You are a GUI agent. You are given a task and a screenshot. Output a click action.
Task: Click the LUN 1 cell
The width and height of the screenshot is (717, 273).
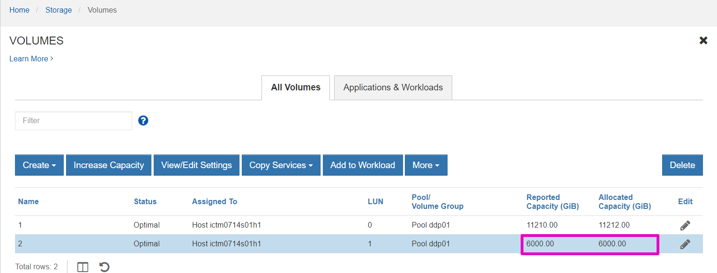coord(370,244)
